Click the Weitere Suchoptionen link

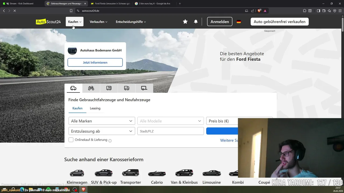[x=229, y=140]
